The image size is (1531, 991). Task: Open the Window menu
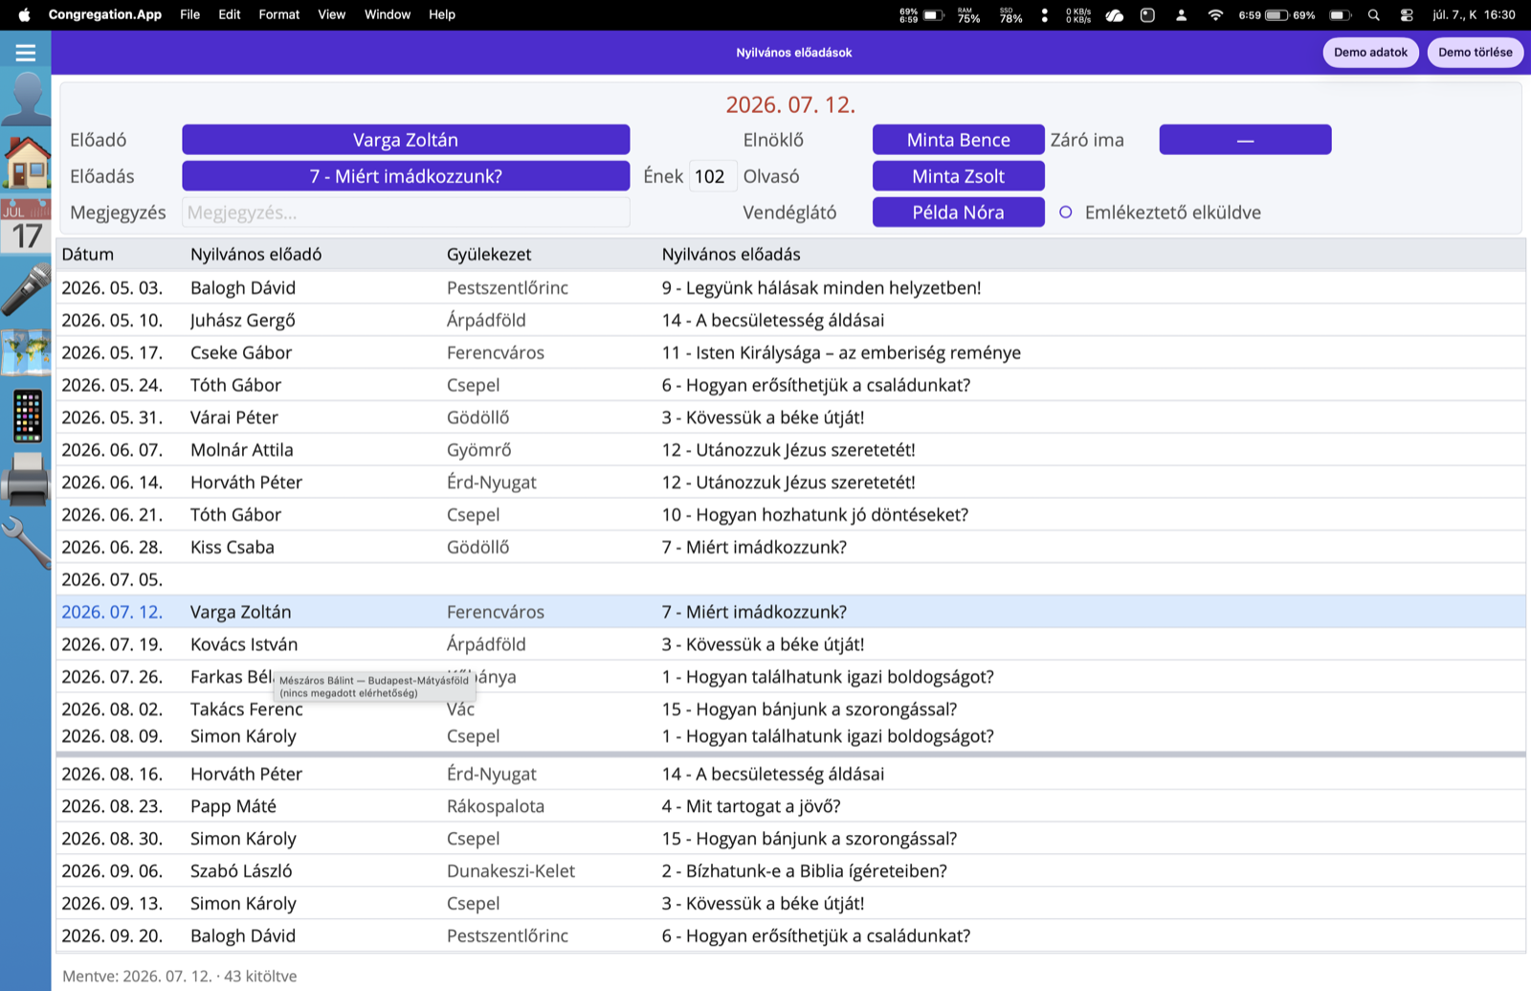click(388, 14)
